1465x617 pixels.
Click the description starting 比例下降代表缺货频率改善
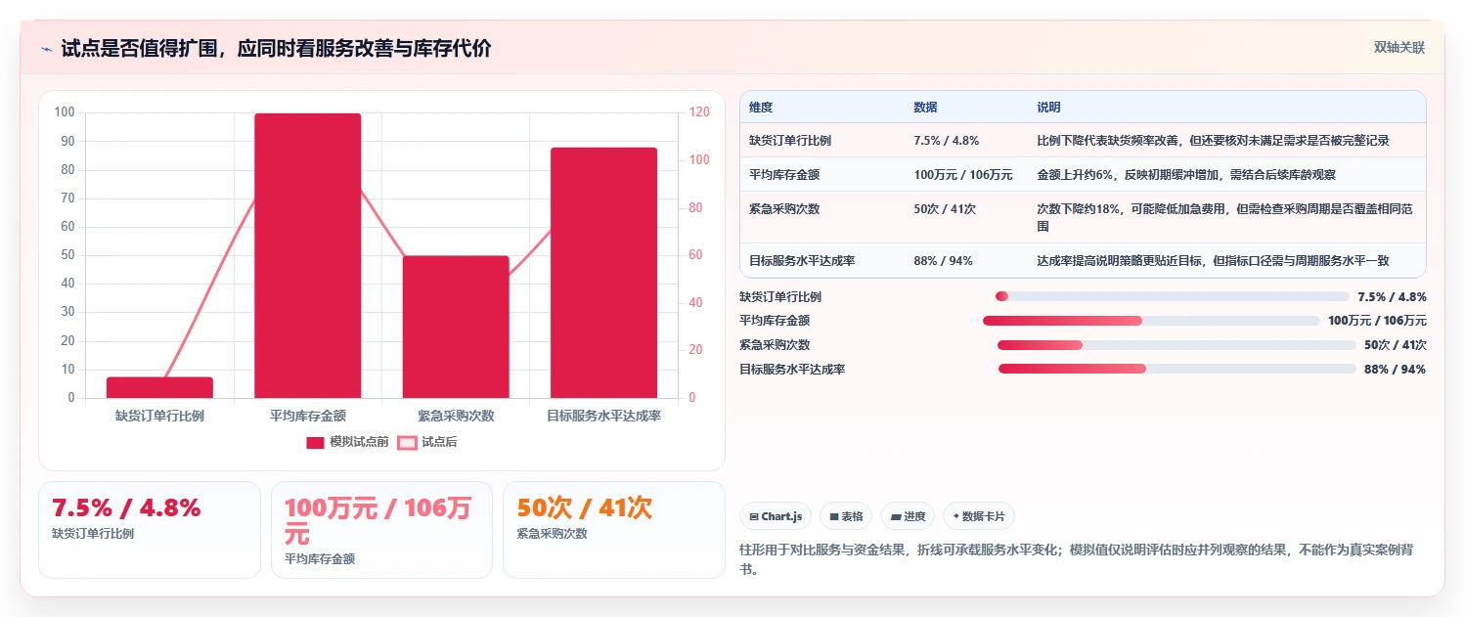[x=1213, y=141]
